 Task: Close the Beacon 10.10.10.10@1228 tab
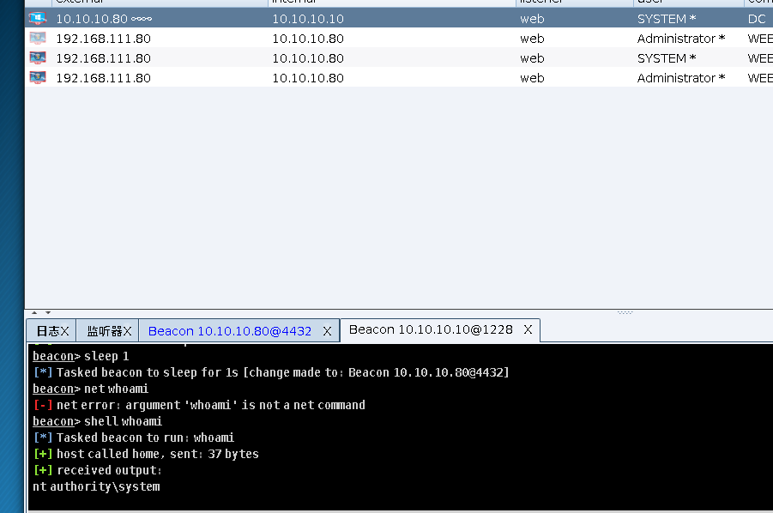coord(528,329)
